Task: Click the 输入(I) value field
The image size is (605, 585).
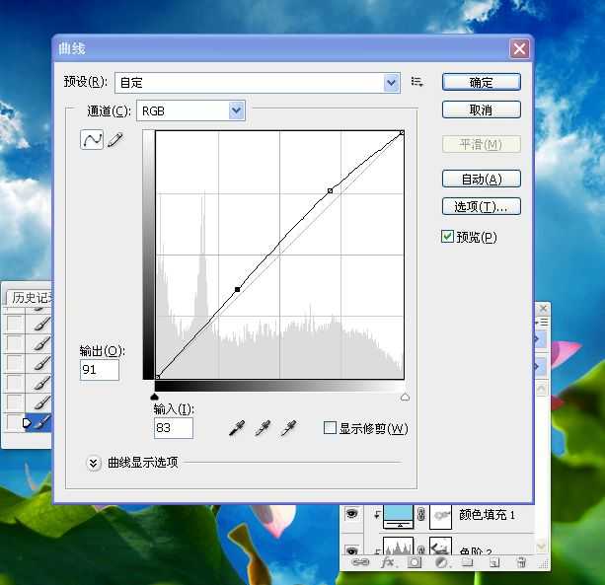Action: coord(174,428)
